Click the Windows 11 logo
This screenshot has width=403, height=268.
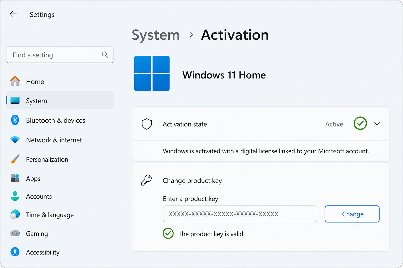(x=152, y=74)
